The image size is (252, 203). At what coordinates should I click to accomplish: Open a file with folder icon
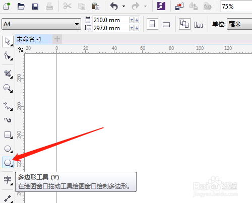click(21, 7)
